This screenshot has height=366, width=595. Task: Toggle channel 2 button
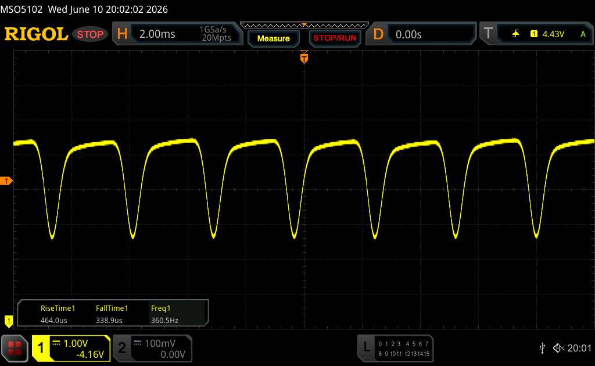(122, 348)
